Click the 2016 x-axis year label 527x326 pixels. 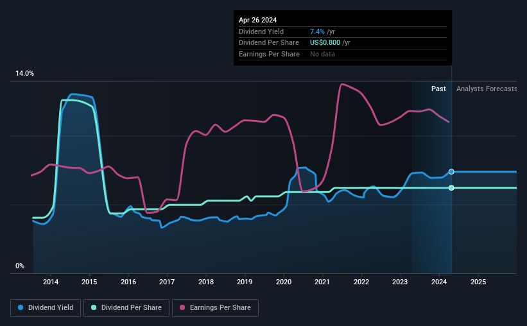point(128,282)
